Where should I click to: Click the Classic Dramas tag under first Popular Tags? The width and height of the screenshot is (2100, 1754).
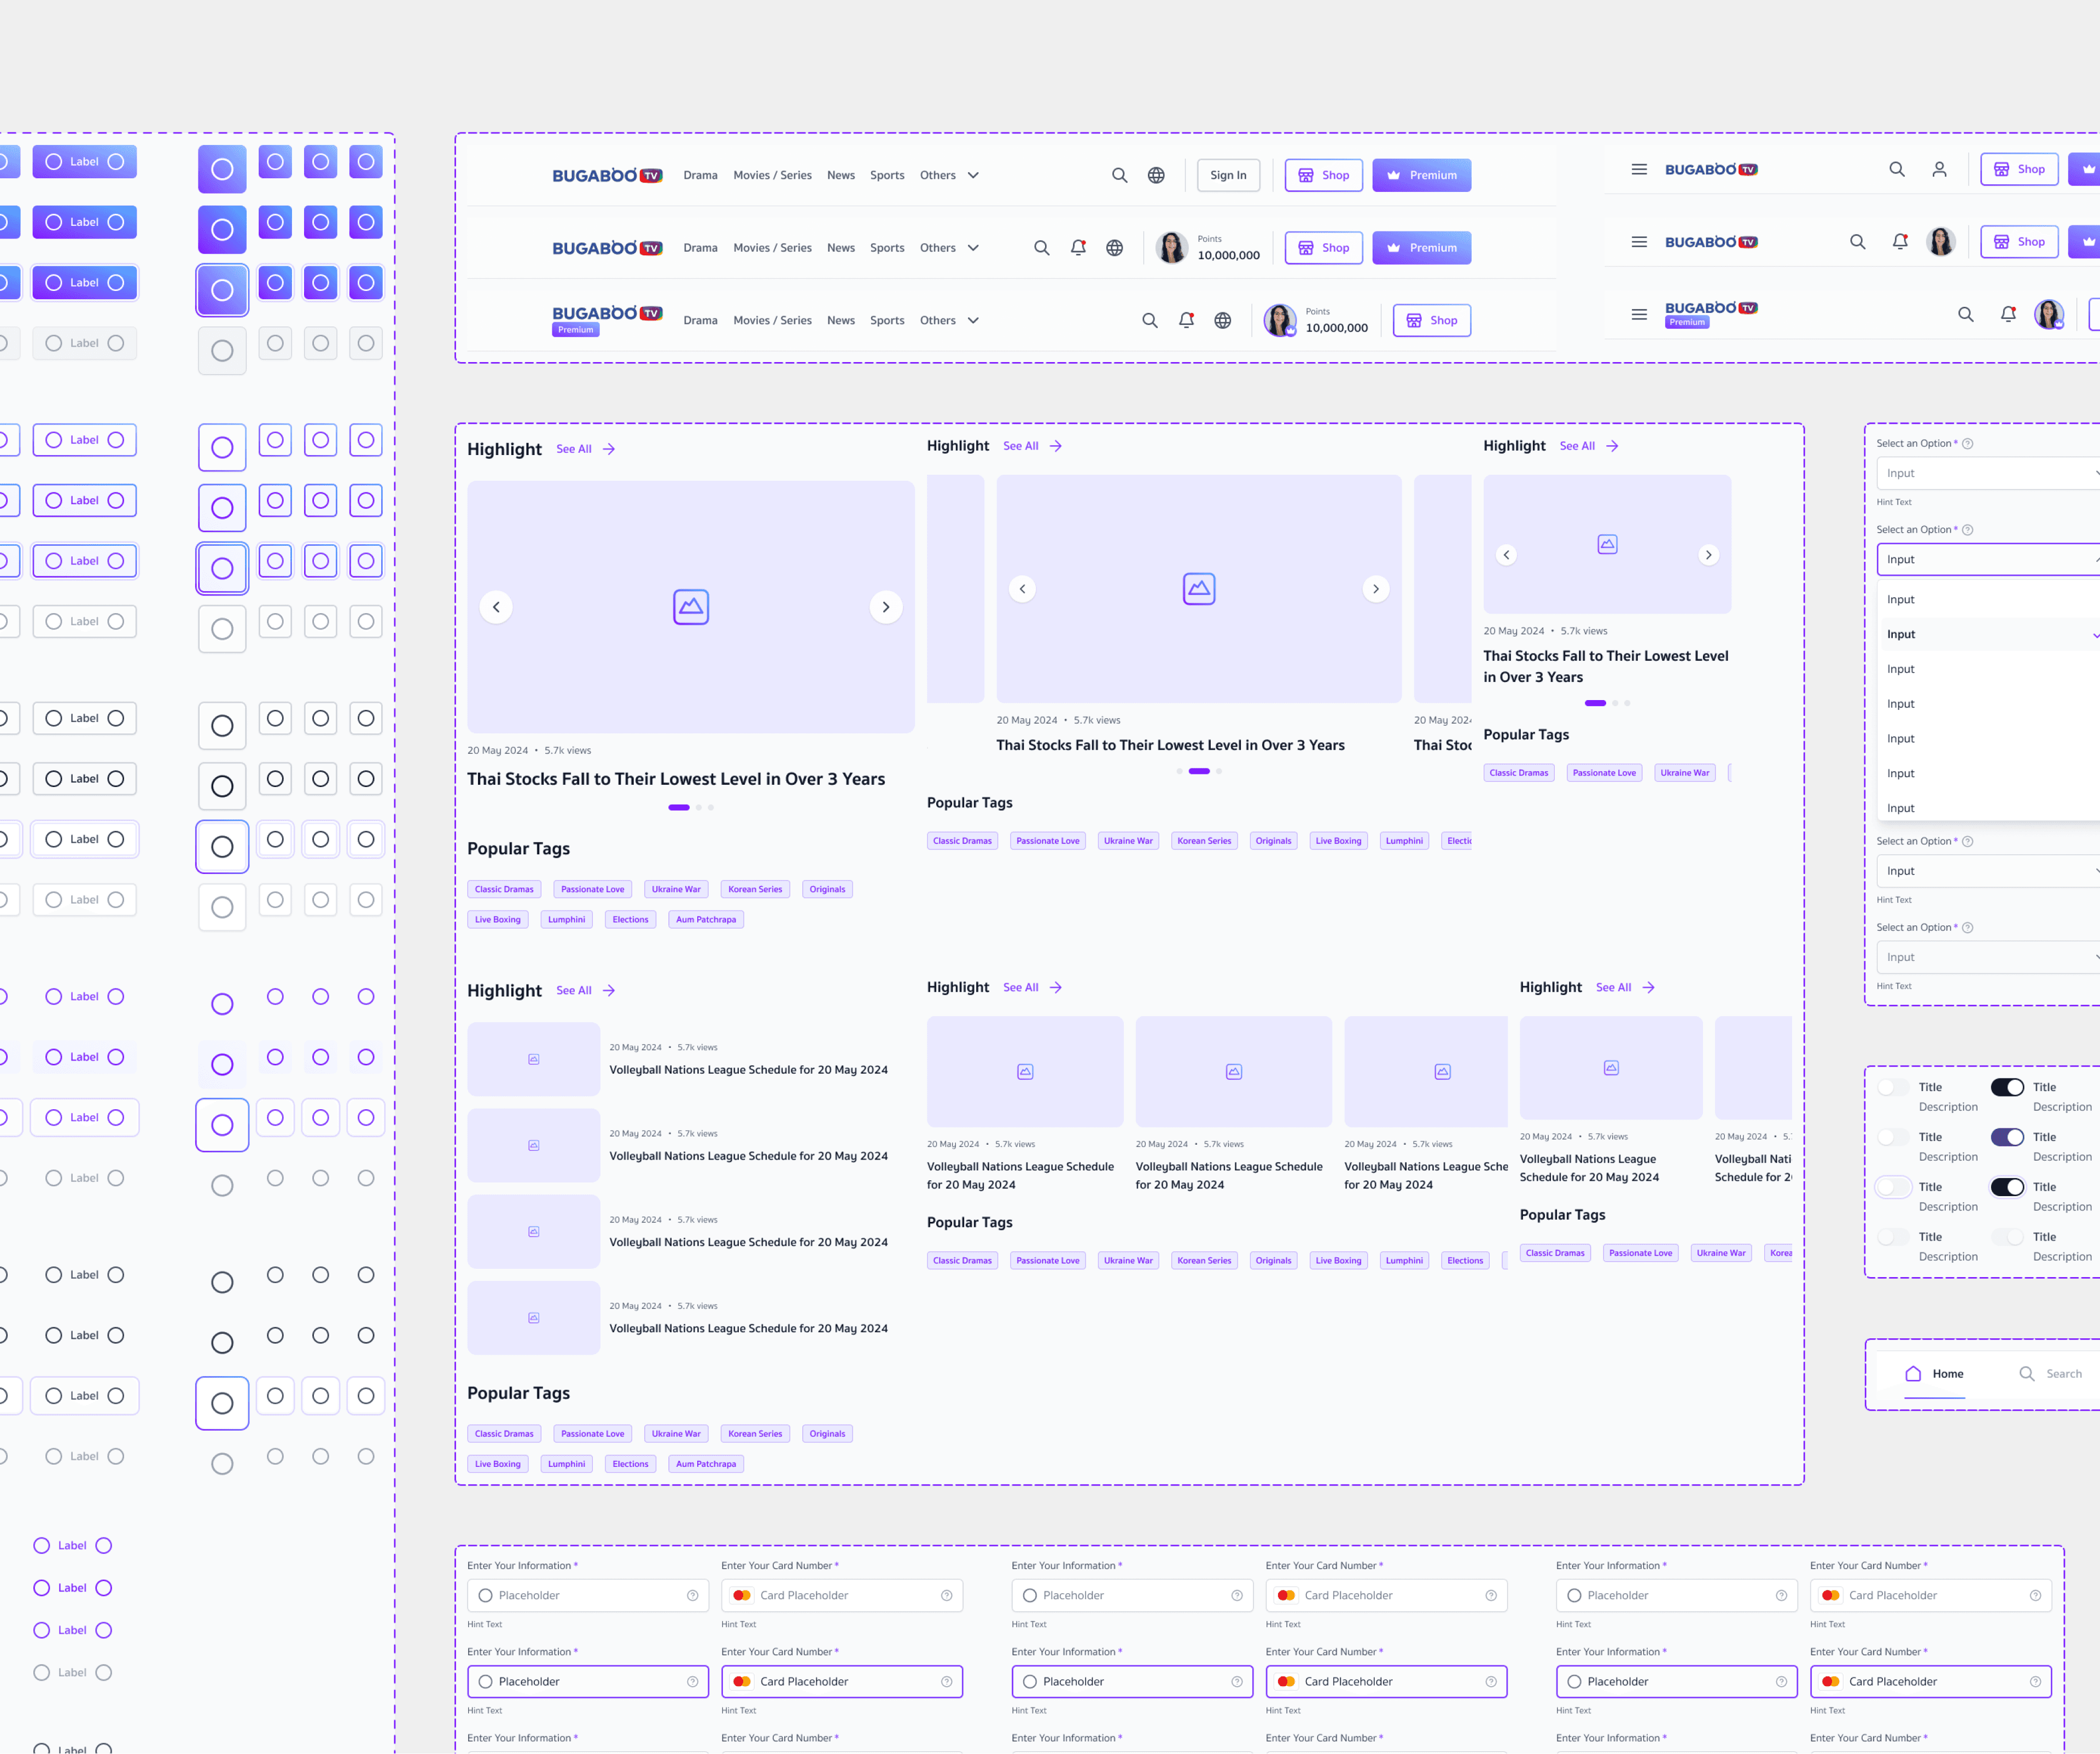click(504, 889)
